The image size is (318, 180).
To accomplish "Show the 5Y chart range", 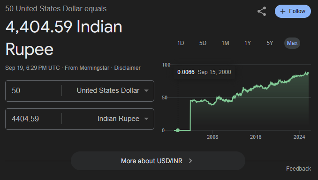I will click(x=270, y=43).
